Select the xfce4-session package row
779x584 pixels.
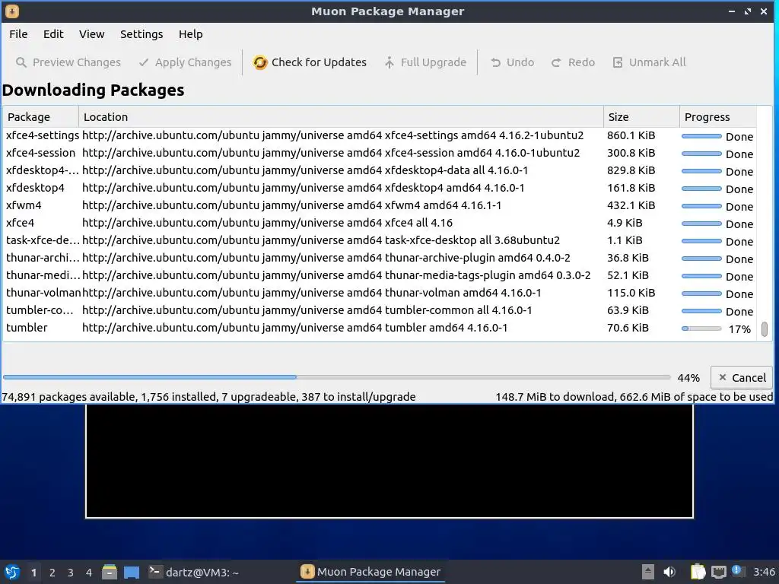(x=380, y=153)
